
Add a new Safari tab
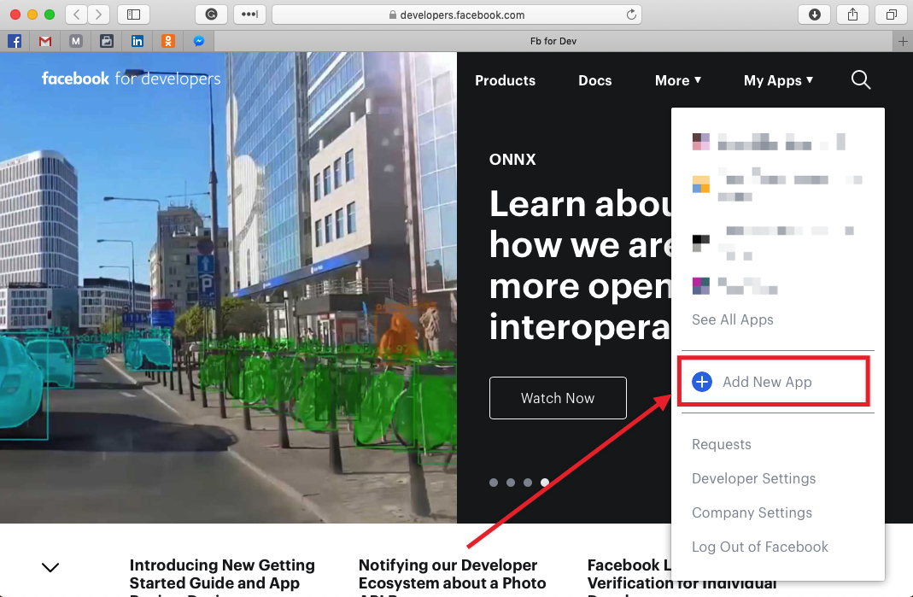pos(903,41)
